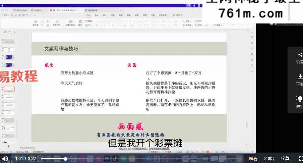Open the top gray slide thumbnail in the panel

pos(9,42)
